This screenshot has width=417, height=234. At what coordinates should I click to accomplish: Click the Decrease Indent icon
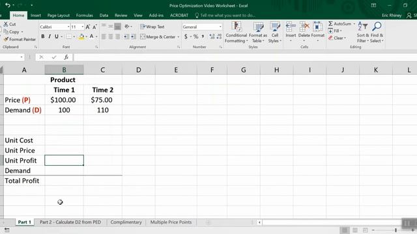[x=126, y=36]
